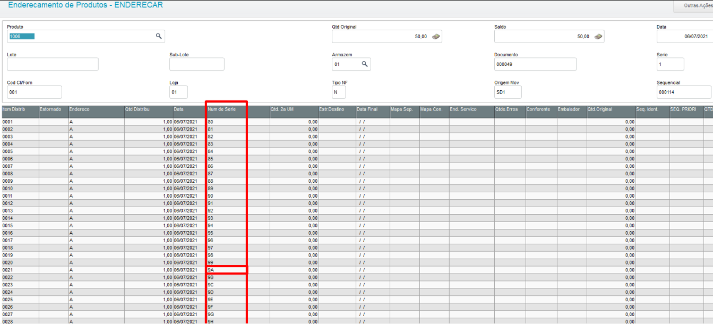Screen dimensions: 713x324
Task: Click the Documento field with 000049
Action: tap(535, 64)
